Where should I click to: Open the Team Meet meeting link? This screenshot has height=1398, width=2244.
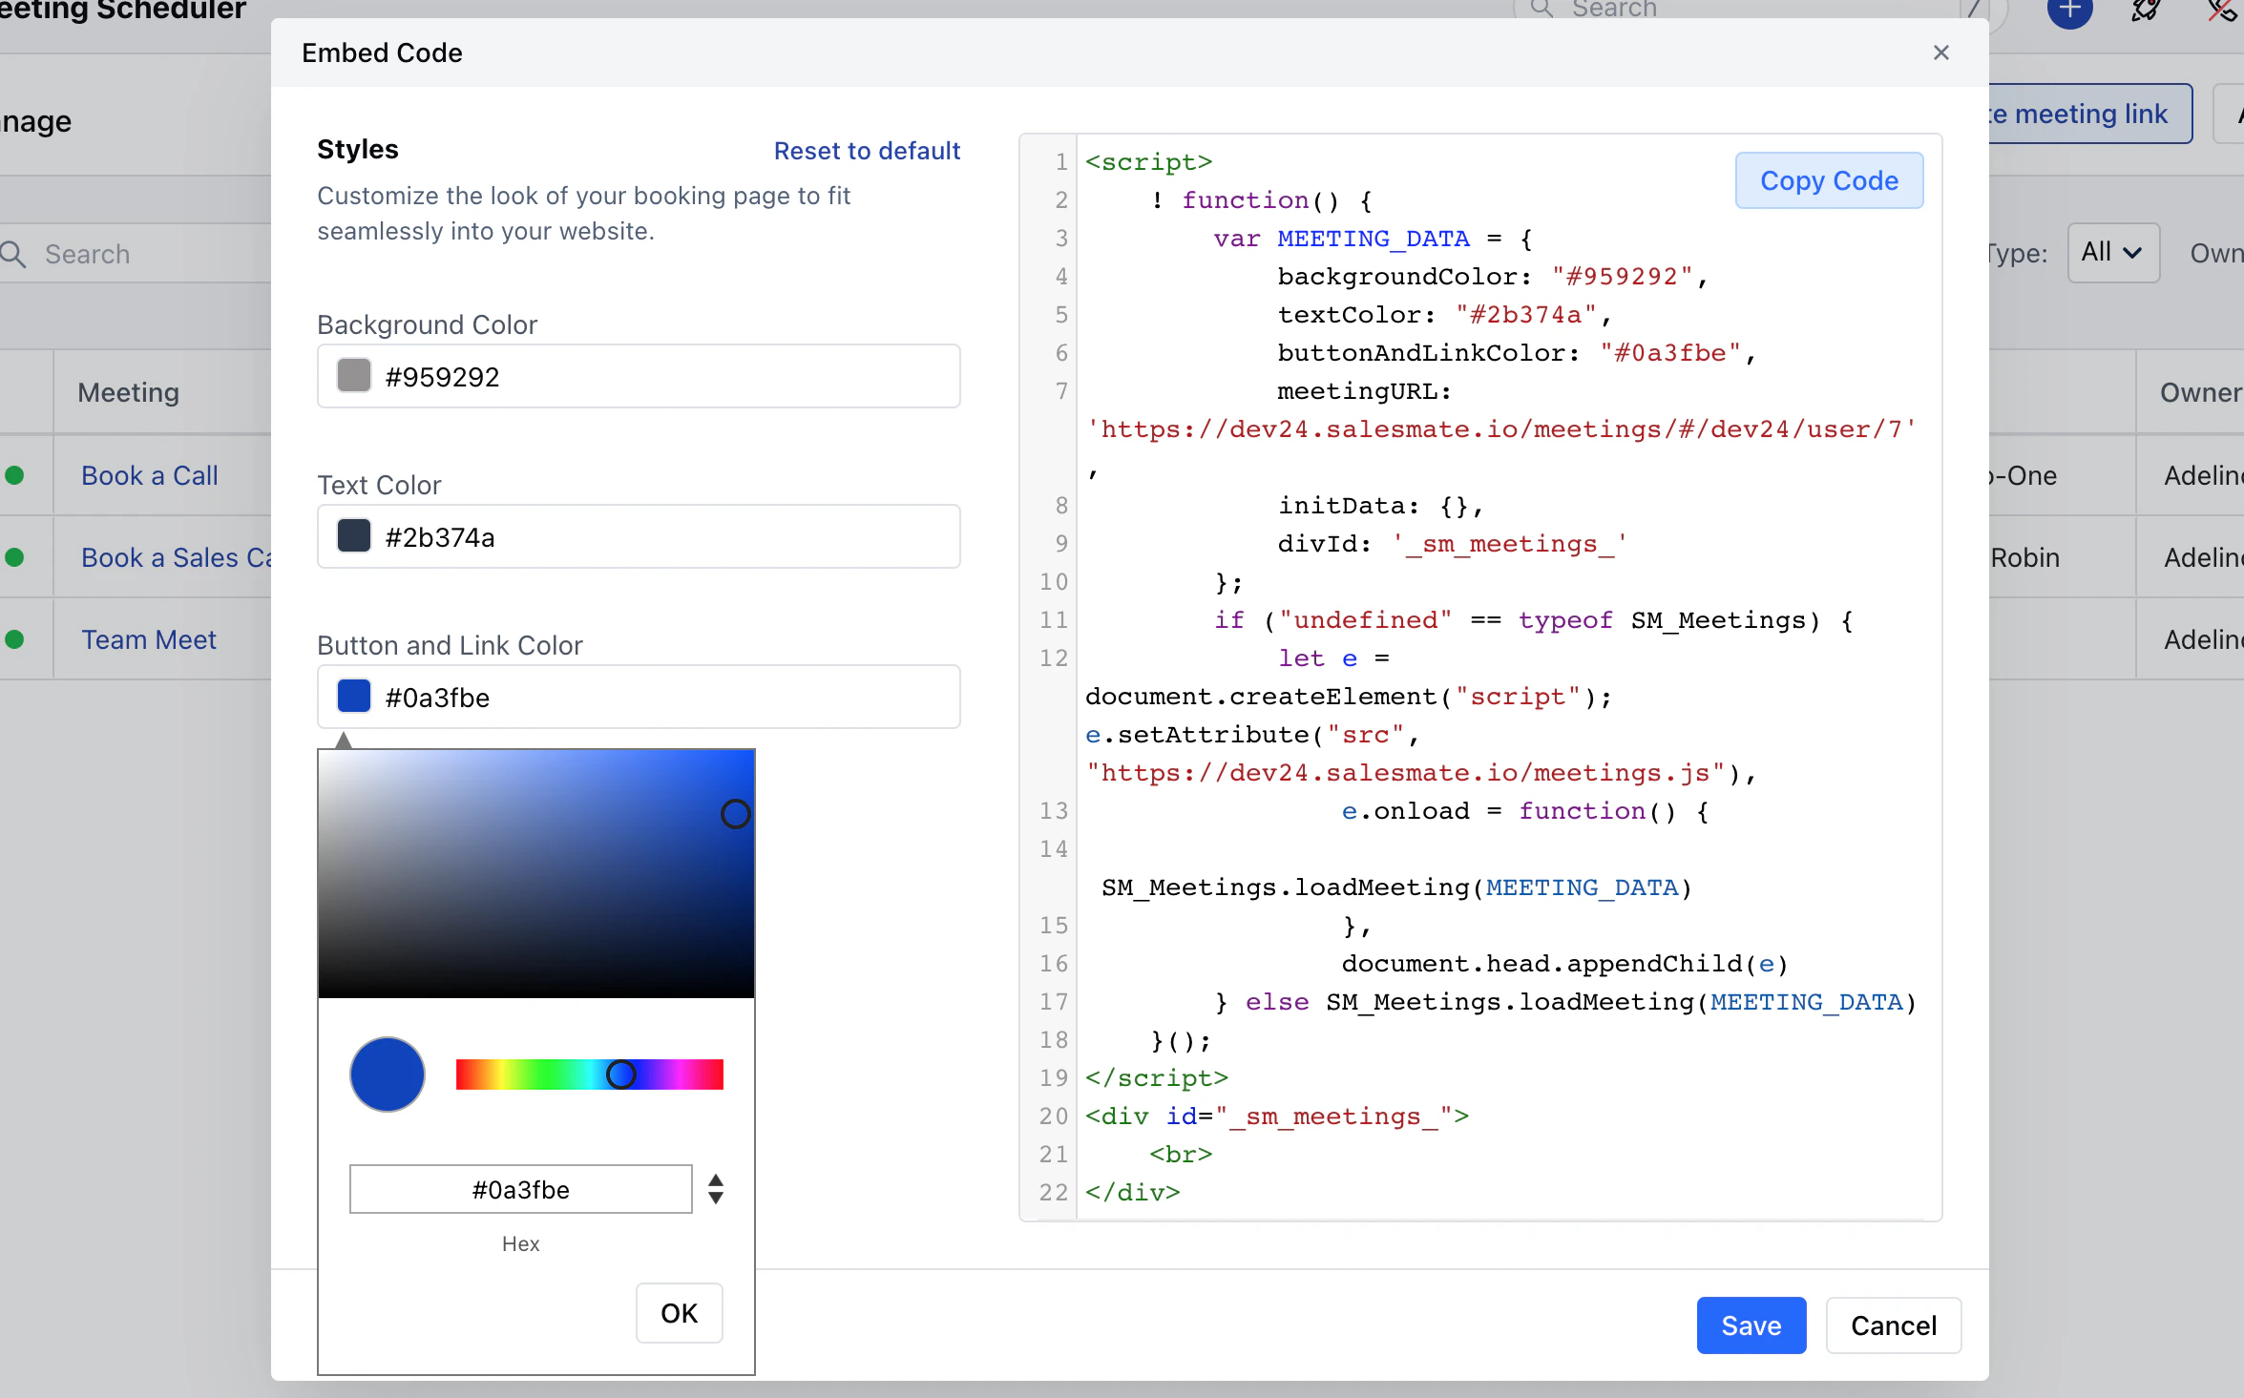coord(149,639)
